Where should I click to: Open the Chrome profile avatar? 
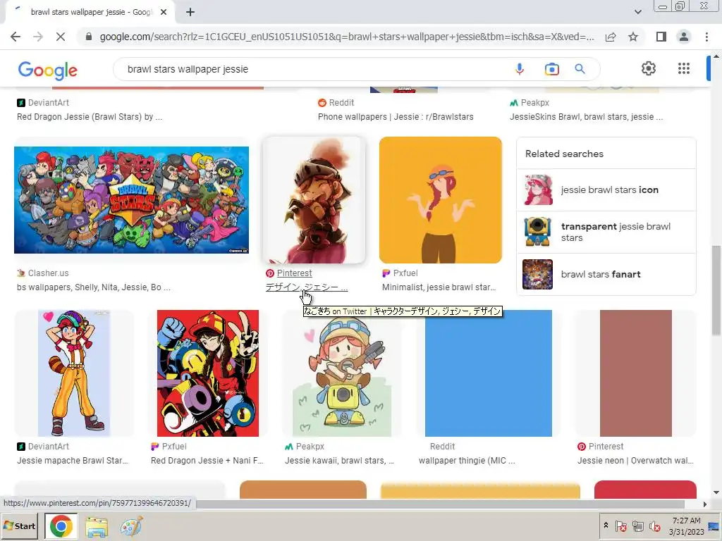(x=684, y=37)
